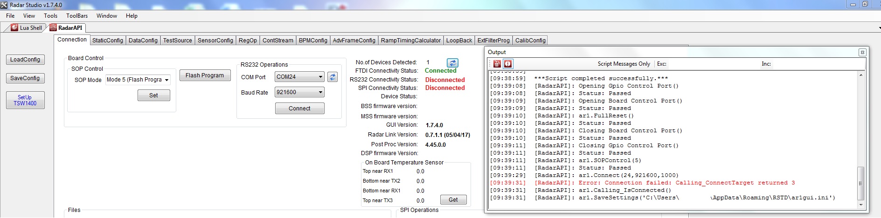Open the AdvFrameConfig tab
The width and height of the screenshot is (881, 218).
tap(354, 41)
